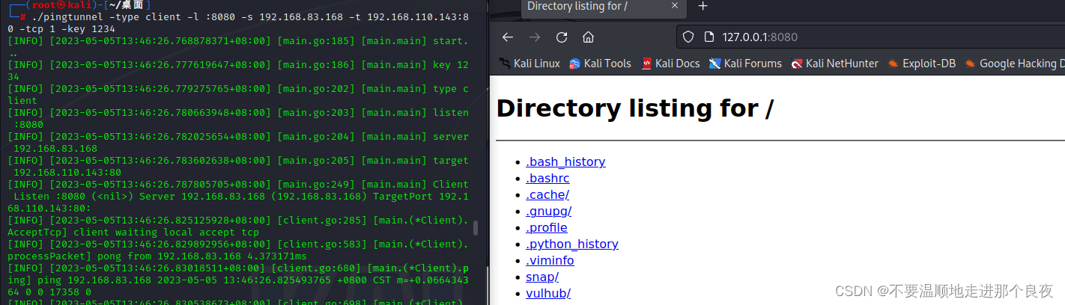
Task: Open the .profile file link
Action: (x=547, y=227)
